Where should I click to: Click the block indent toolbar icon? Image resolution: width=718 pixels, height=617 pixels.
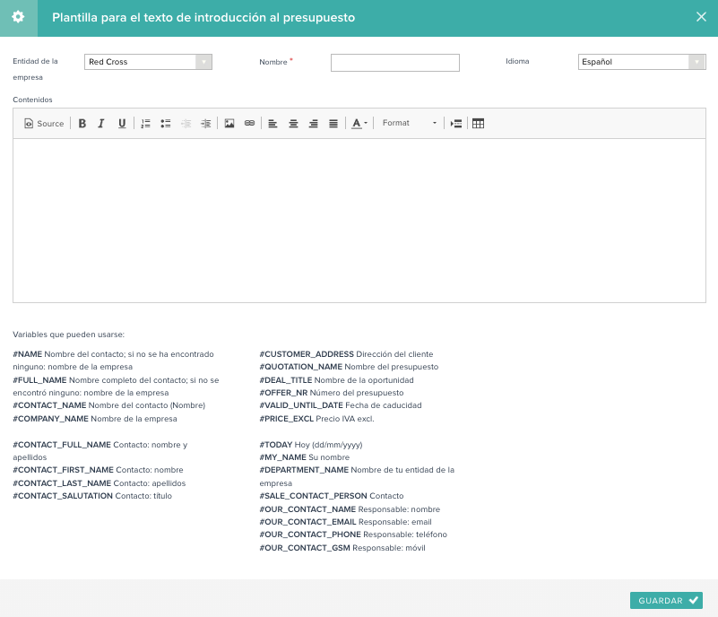point(456,123)
